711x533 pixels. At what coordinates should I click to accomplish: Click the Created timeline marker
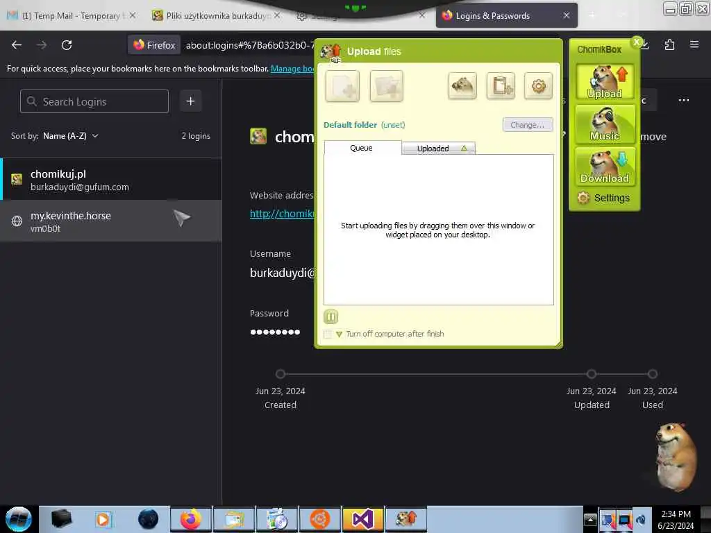[x=281, y=374]
